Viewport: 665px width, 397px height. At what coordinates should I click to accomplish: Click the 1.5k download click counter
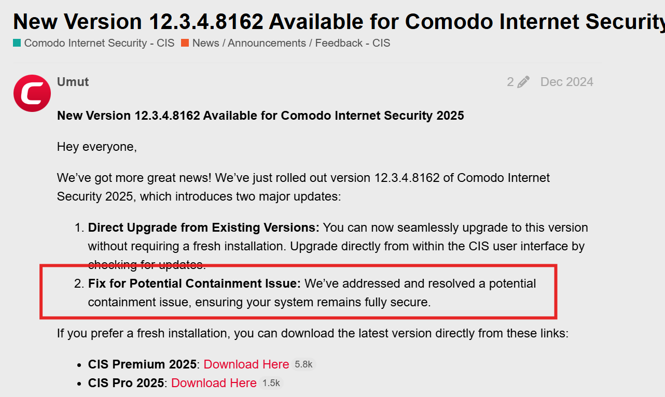coord(271,383)
